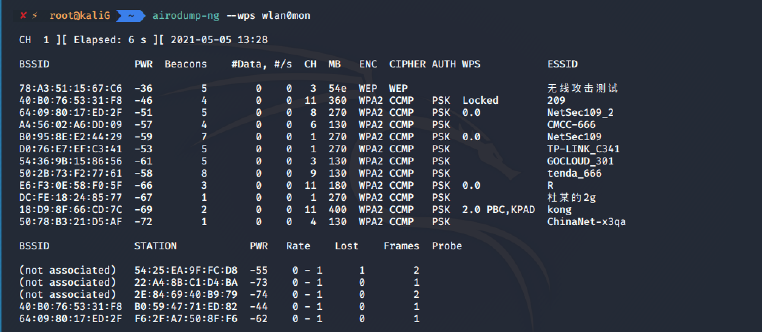Viewport: 762px width, 332px height.
Task: Click the WPS column header
Action: point(471,64)
